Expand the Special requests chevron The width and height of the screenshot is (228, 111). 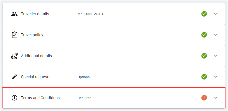tap(216, 77)
